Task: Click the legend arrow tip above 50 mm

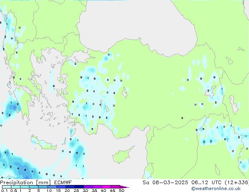Action: 124,187
